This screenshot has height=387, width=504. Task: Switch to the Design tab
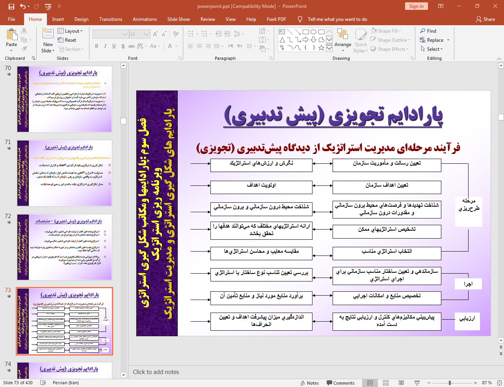click(x=82, y=19)
